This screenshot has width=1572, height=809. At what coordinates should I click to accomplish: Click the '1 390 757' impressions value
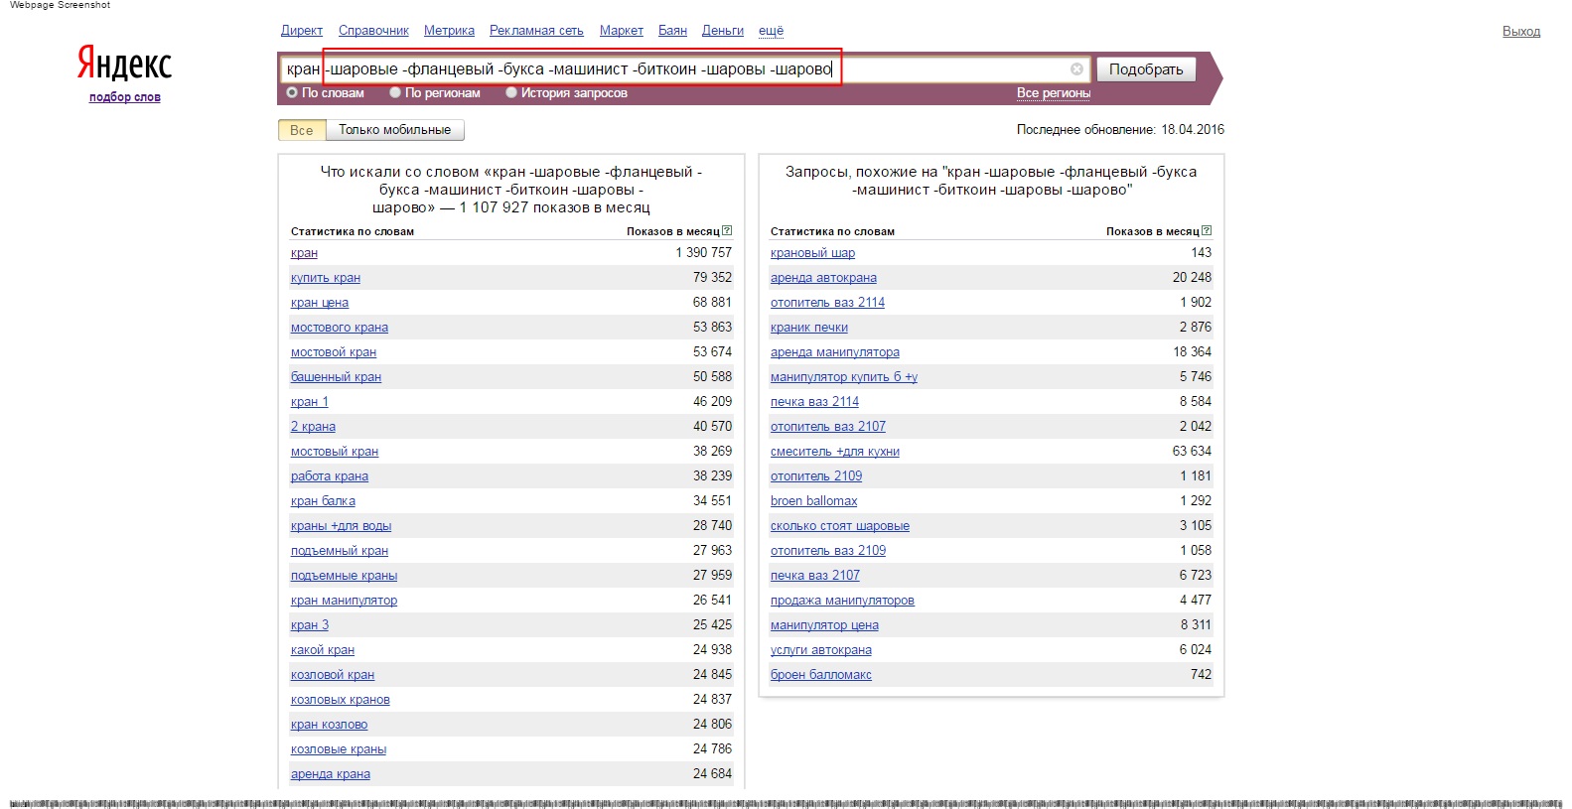point(703,253)
